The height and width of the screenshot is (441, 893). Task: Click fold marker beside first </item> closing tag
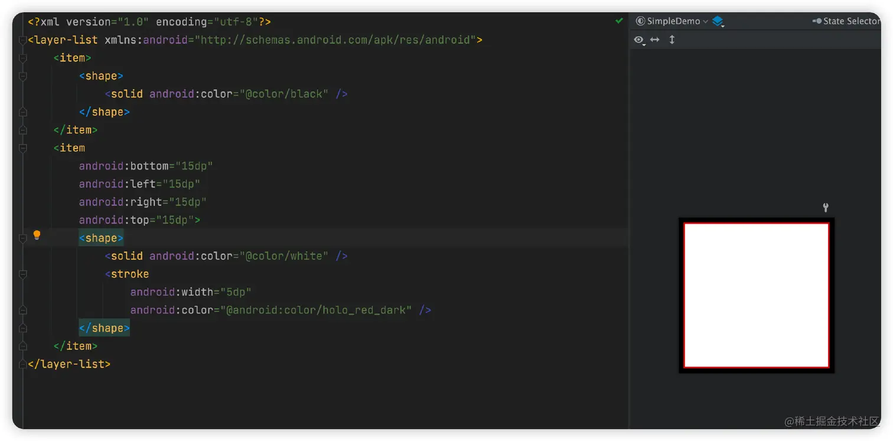point(23,130)
